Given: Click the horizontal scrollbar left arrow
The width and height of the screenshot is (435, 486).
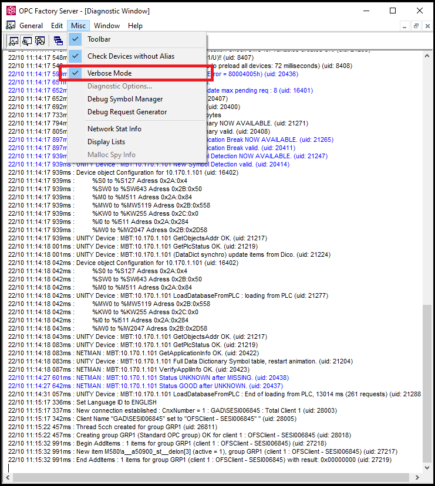Looking at the screenshot, I should coord(8,477).
